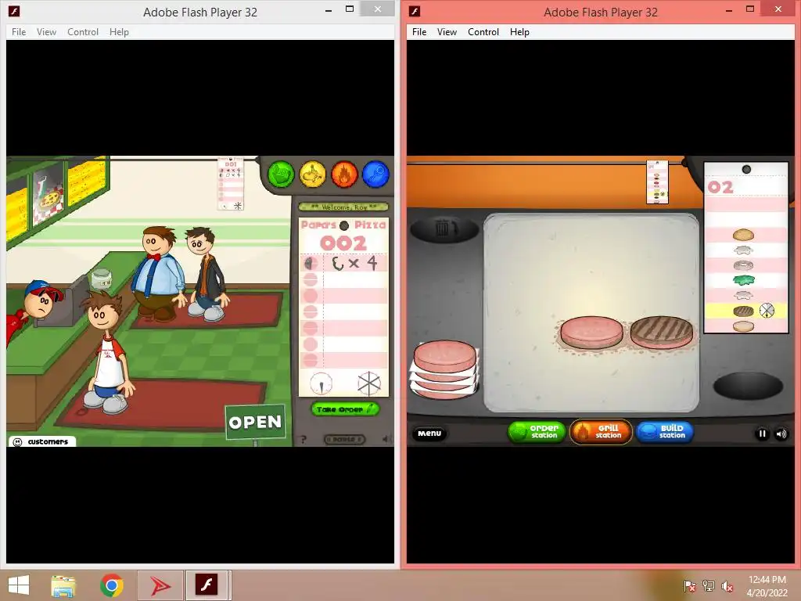
Task: Launch Google Chrome from the taskbar
Action: pyautogui.click(x=111, y=585)
